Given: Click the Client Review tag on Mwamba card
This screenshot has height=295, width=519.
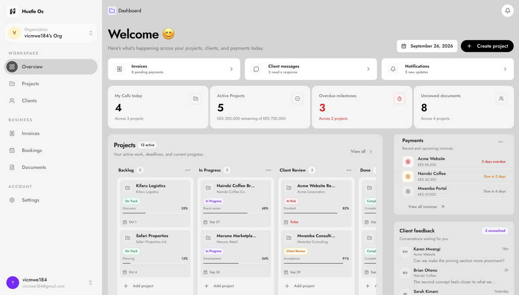Looking at the screenshot, I should (296, 251).
